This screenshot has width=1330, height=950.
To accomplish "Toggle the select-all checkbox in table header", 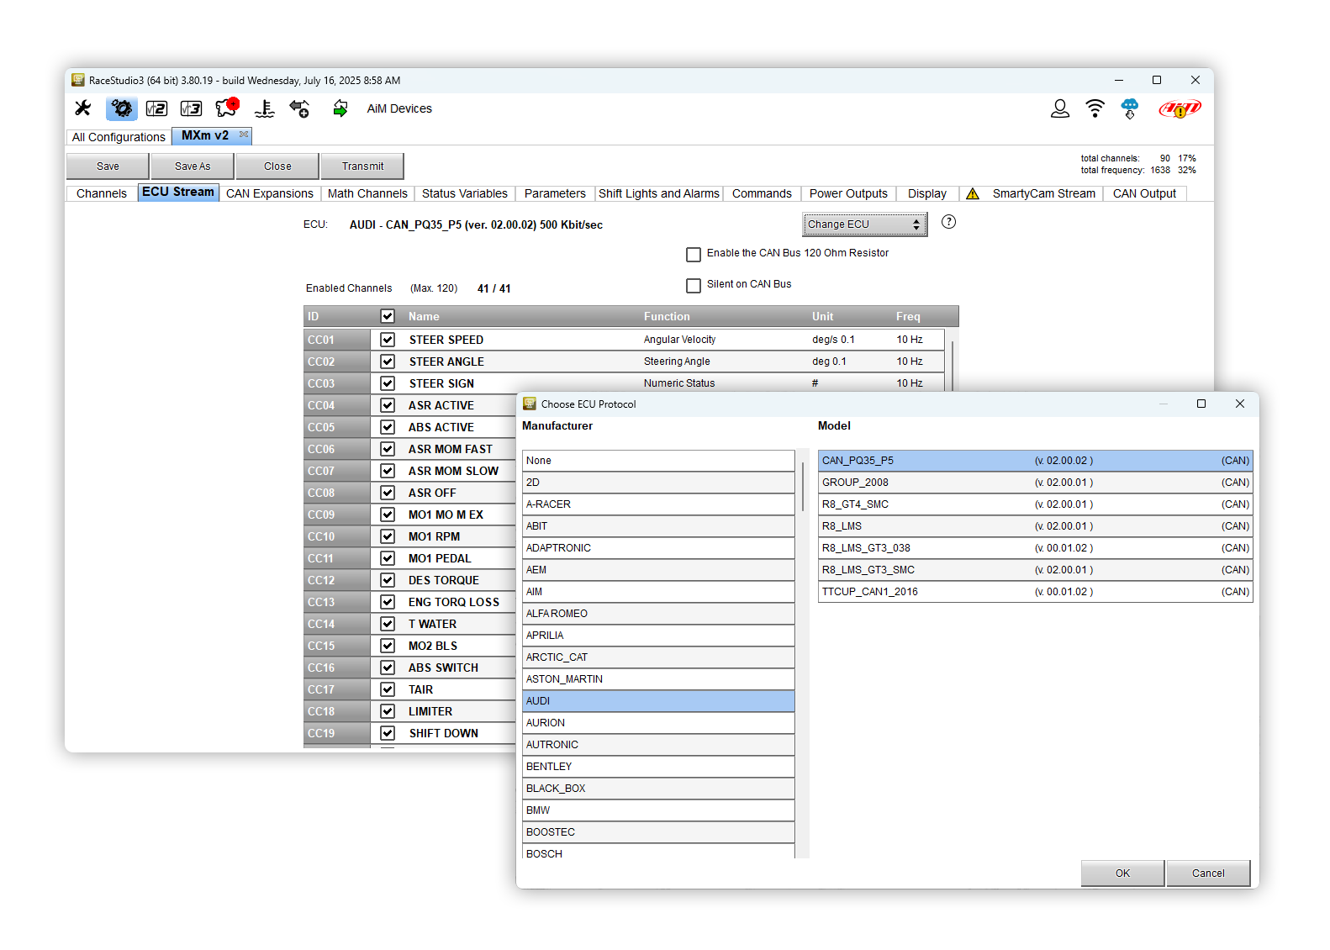I will (x=388, y=316).
